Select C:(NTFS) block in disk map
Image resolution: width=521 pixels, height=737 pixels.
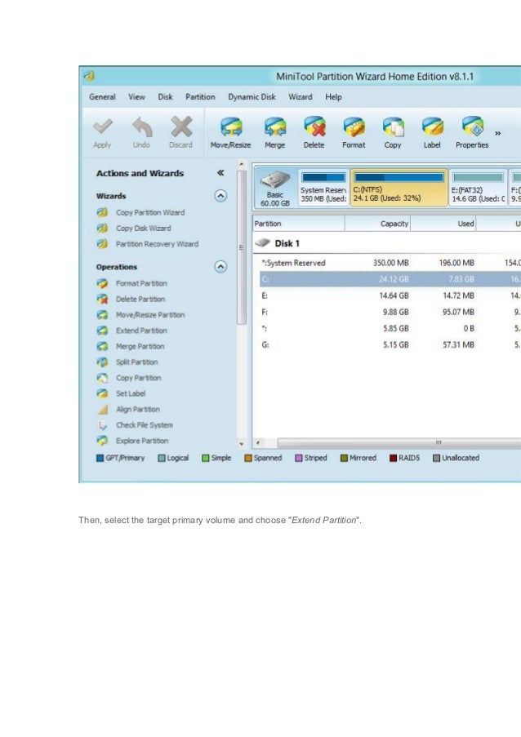(399, 188)
